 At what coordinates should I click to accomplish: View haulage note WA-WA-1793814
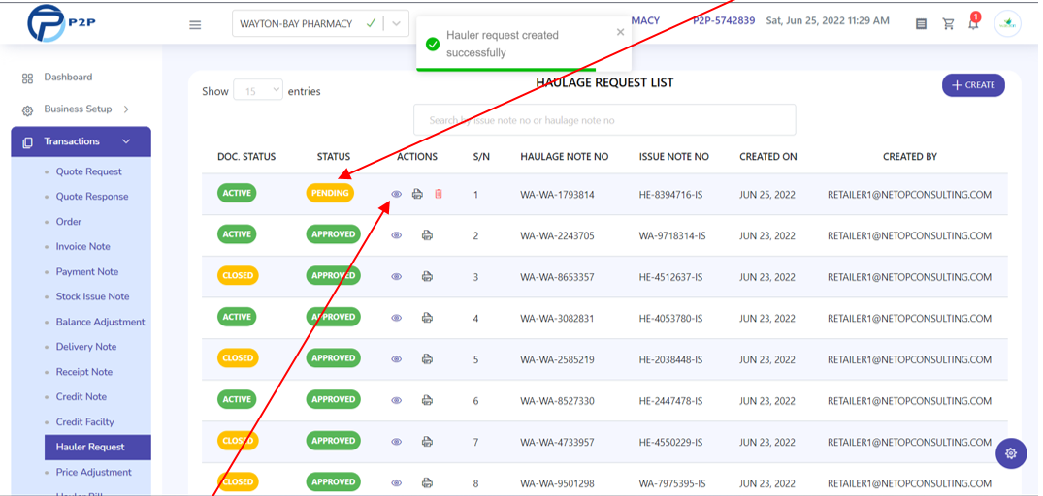point(397,194)
